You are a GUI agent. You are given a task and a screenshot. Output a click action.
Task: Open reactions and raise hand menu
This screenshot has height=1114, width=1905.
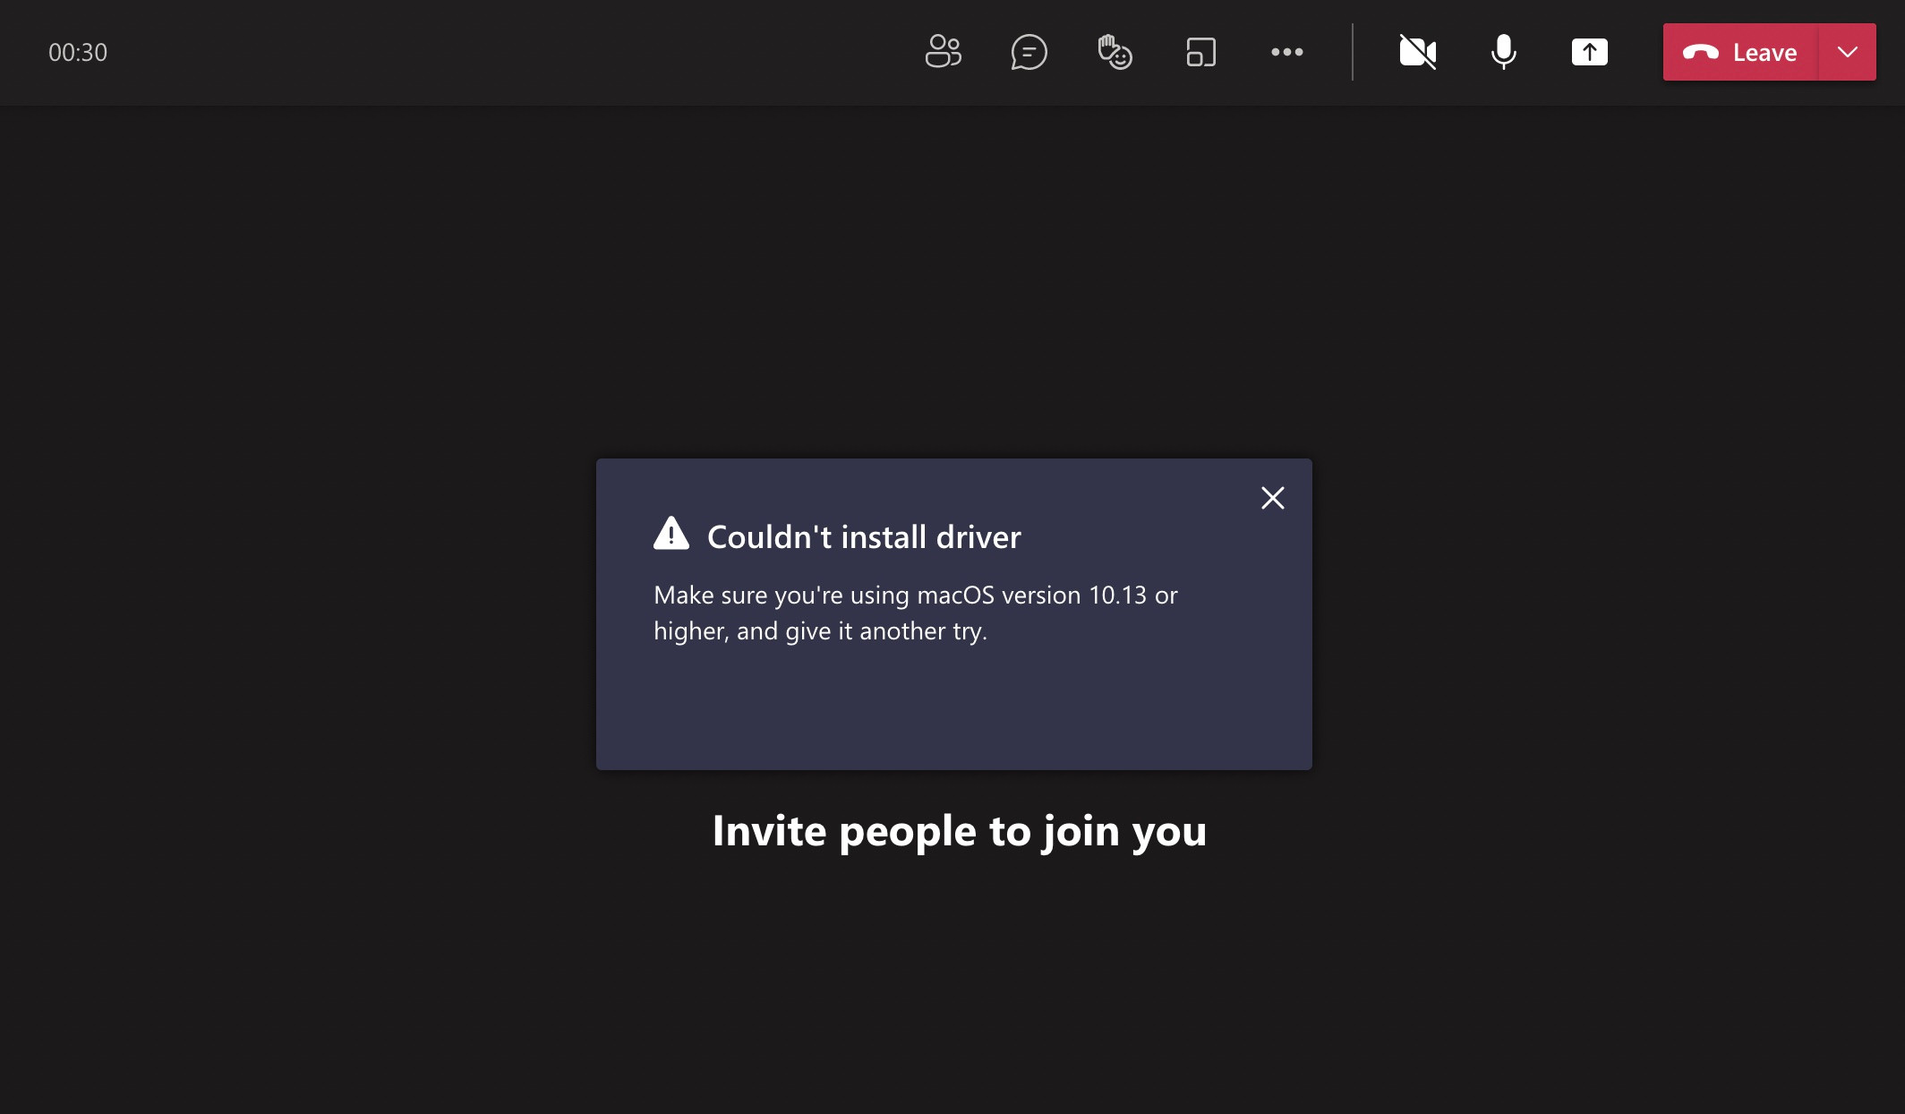point(1115,52)
